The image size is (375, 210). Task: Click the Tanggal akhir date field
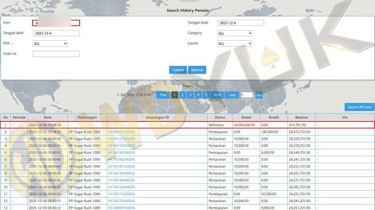[56, 33]
